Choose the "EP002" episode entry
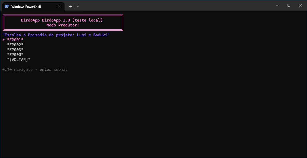The height and width of the screenshot is (158, 307). 15,45
